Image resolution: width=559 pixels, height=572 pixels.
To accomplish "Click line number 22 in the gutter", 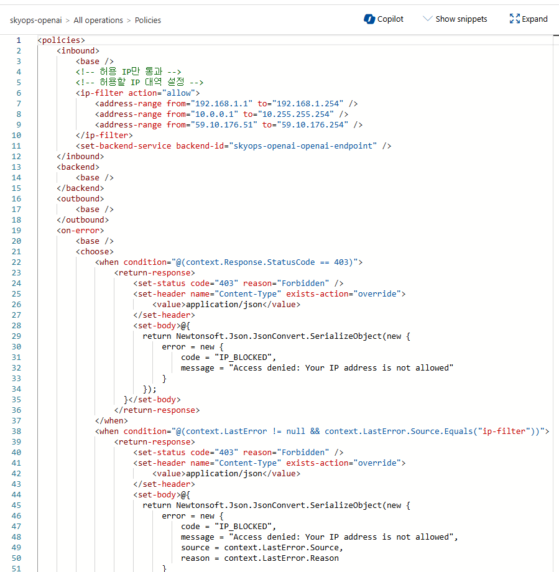I will 16,262.
